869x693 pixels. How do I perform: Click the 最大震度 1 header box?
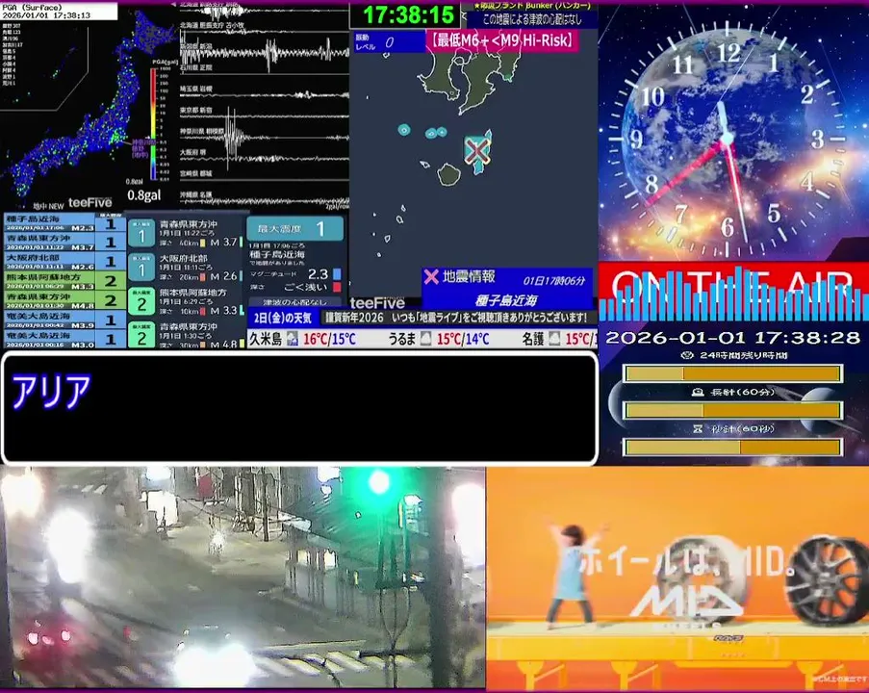click(294, 228)
